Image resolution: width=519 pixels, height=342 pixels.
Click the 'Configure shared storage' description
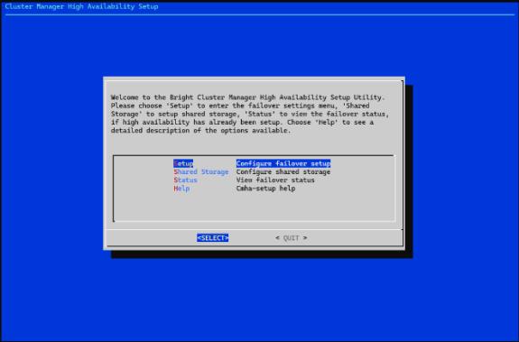283,172
